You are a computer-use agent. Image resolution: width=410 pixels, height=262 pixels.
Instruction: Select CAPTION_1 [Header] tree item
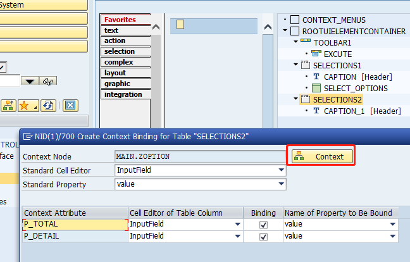coord(362,111)
